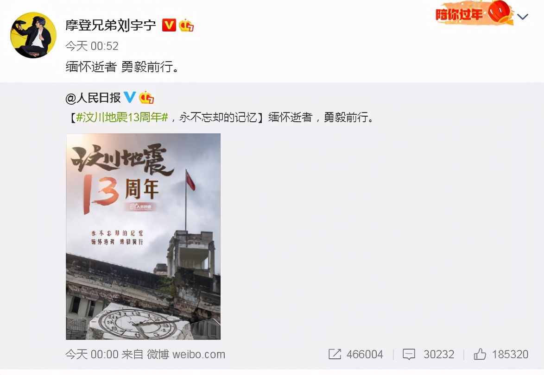Click the 陪你过年 lantern banner
This screenshot has height=375, width=544.
tap(474, 13)
